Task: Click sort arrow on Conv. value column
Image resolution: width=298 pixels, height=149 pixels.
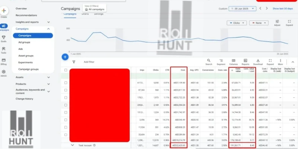Action: (x=232, y=70)
